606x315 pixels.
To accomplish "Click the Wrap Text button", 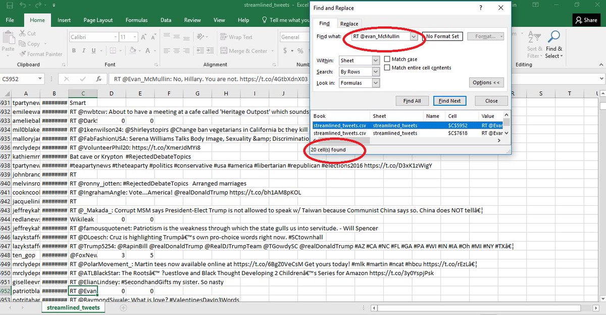I will 236,37.
